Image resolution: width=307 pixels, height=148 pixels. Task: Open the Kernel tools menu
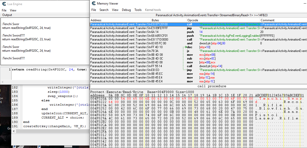pyautogui.click(x=153, y=10)
